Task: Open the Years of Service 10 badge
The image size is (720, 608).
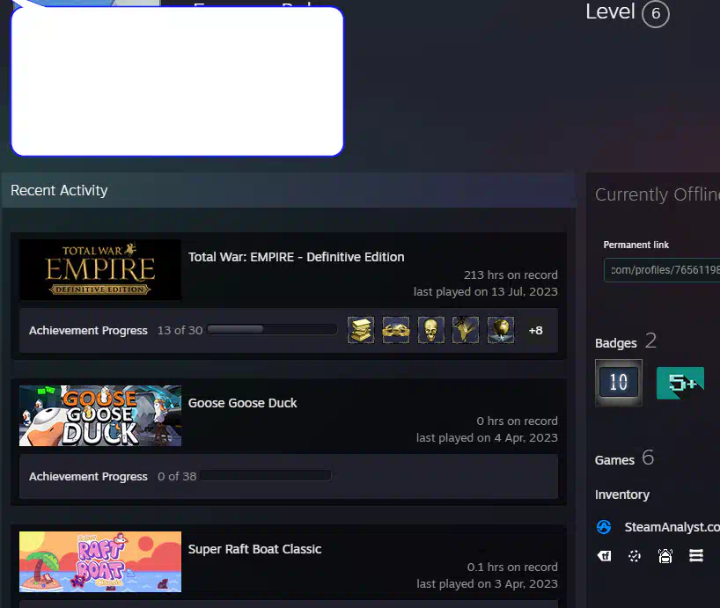Action: [619, 383]
